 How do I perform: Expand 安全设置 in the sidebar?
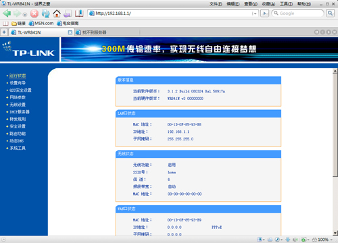click(x=18, y=126)
